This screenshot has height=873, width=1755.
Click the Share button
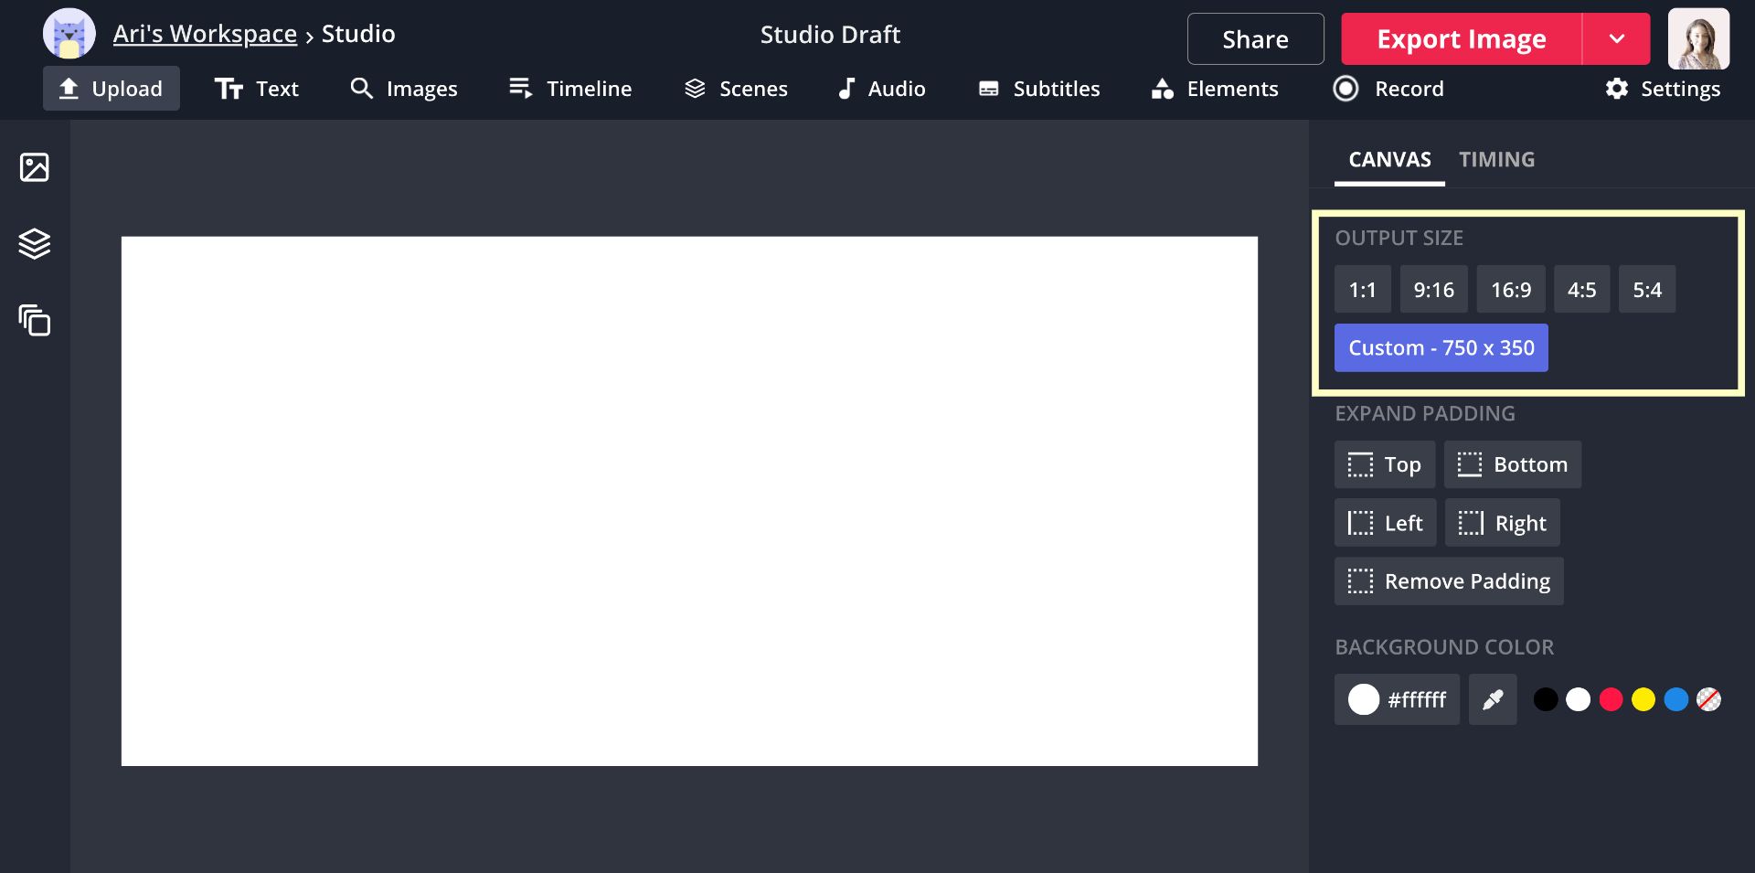(x=1255, y=39)
